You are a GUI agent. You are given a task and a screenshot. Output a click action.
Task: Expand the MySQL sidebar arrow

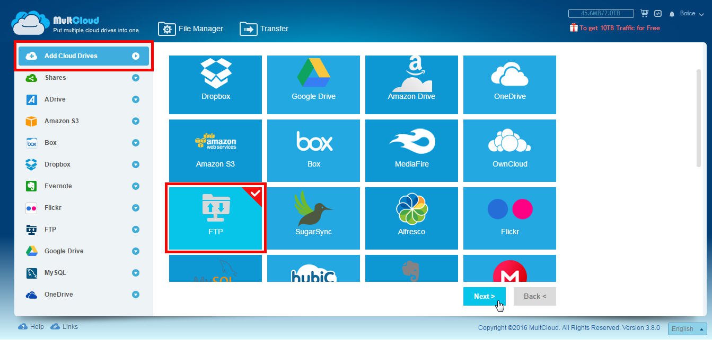136,273
